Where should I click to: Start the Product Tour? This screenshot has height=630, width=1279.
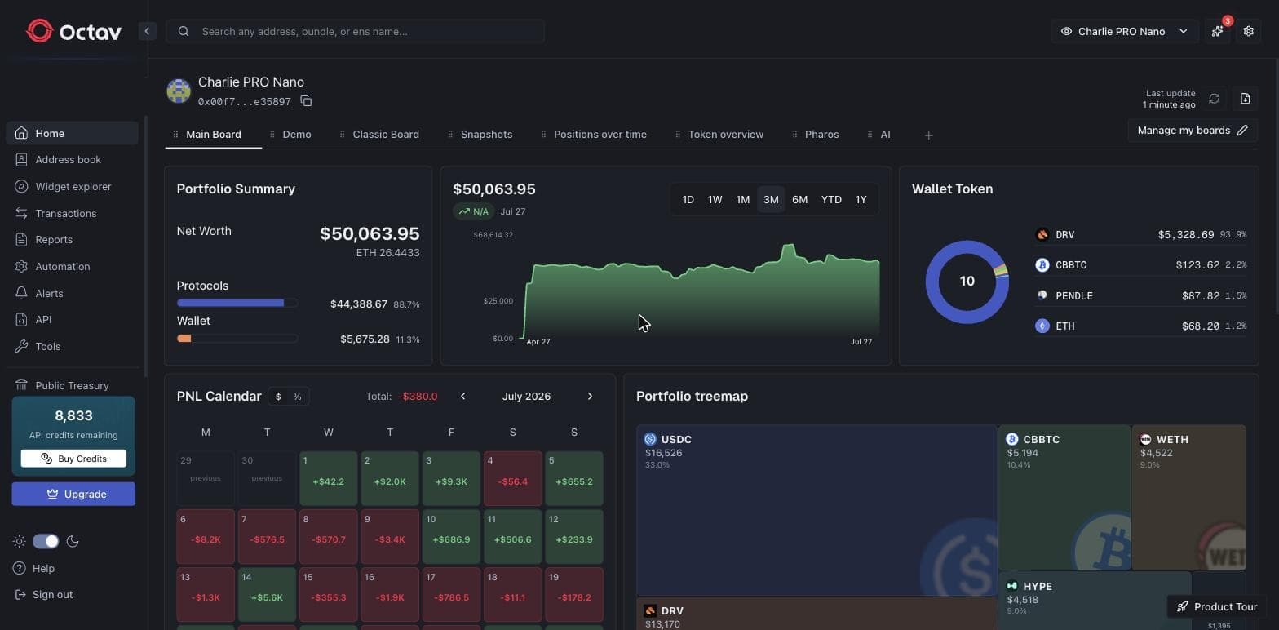(x=1217, y=607)
